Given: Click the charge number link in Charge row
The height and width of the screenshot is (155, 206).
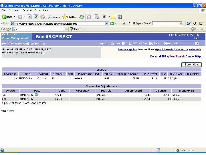Looking at the screenshot, I should point(16,78).
